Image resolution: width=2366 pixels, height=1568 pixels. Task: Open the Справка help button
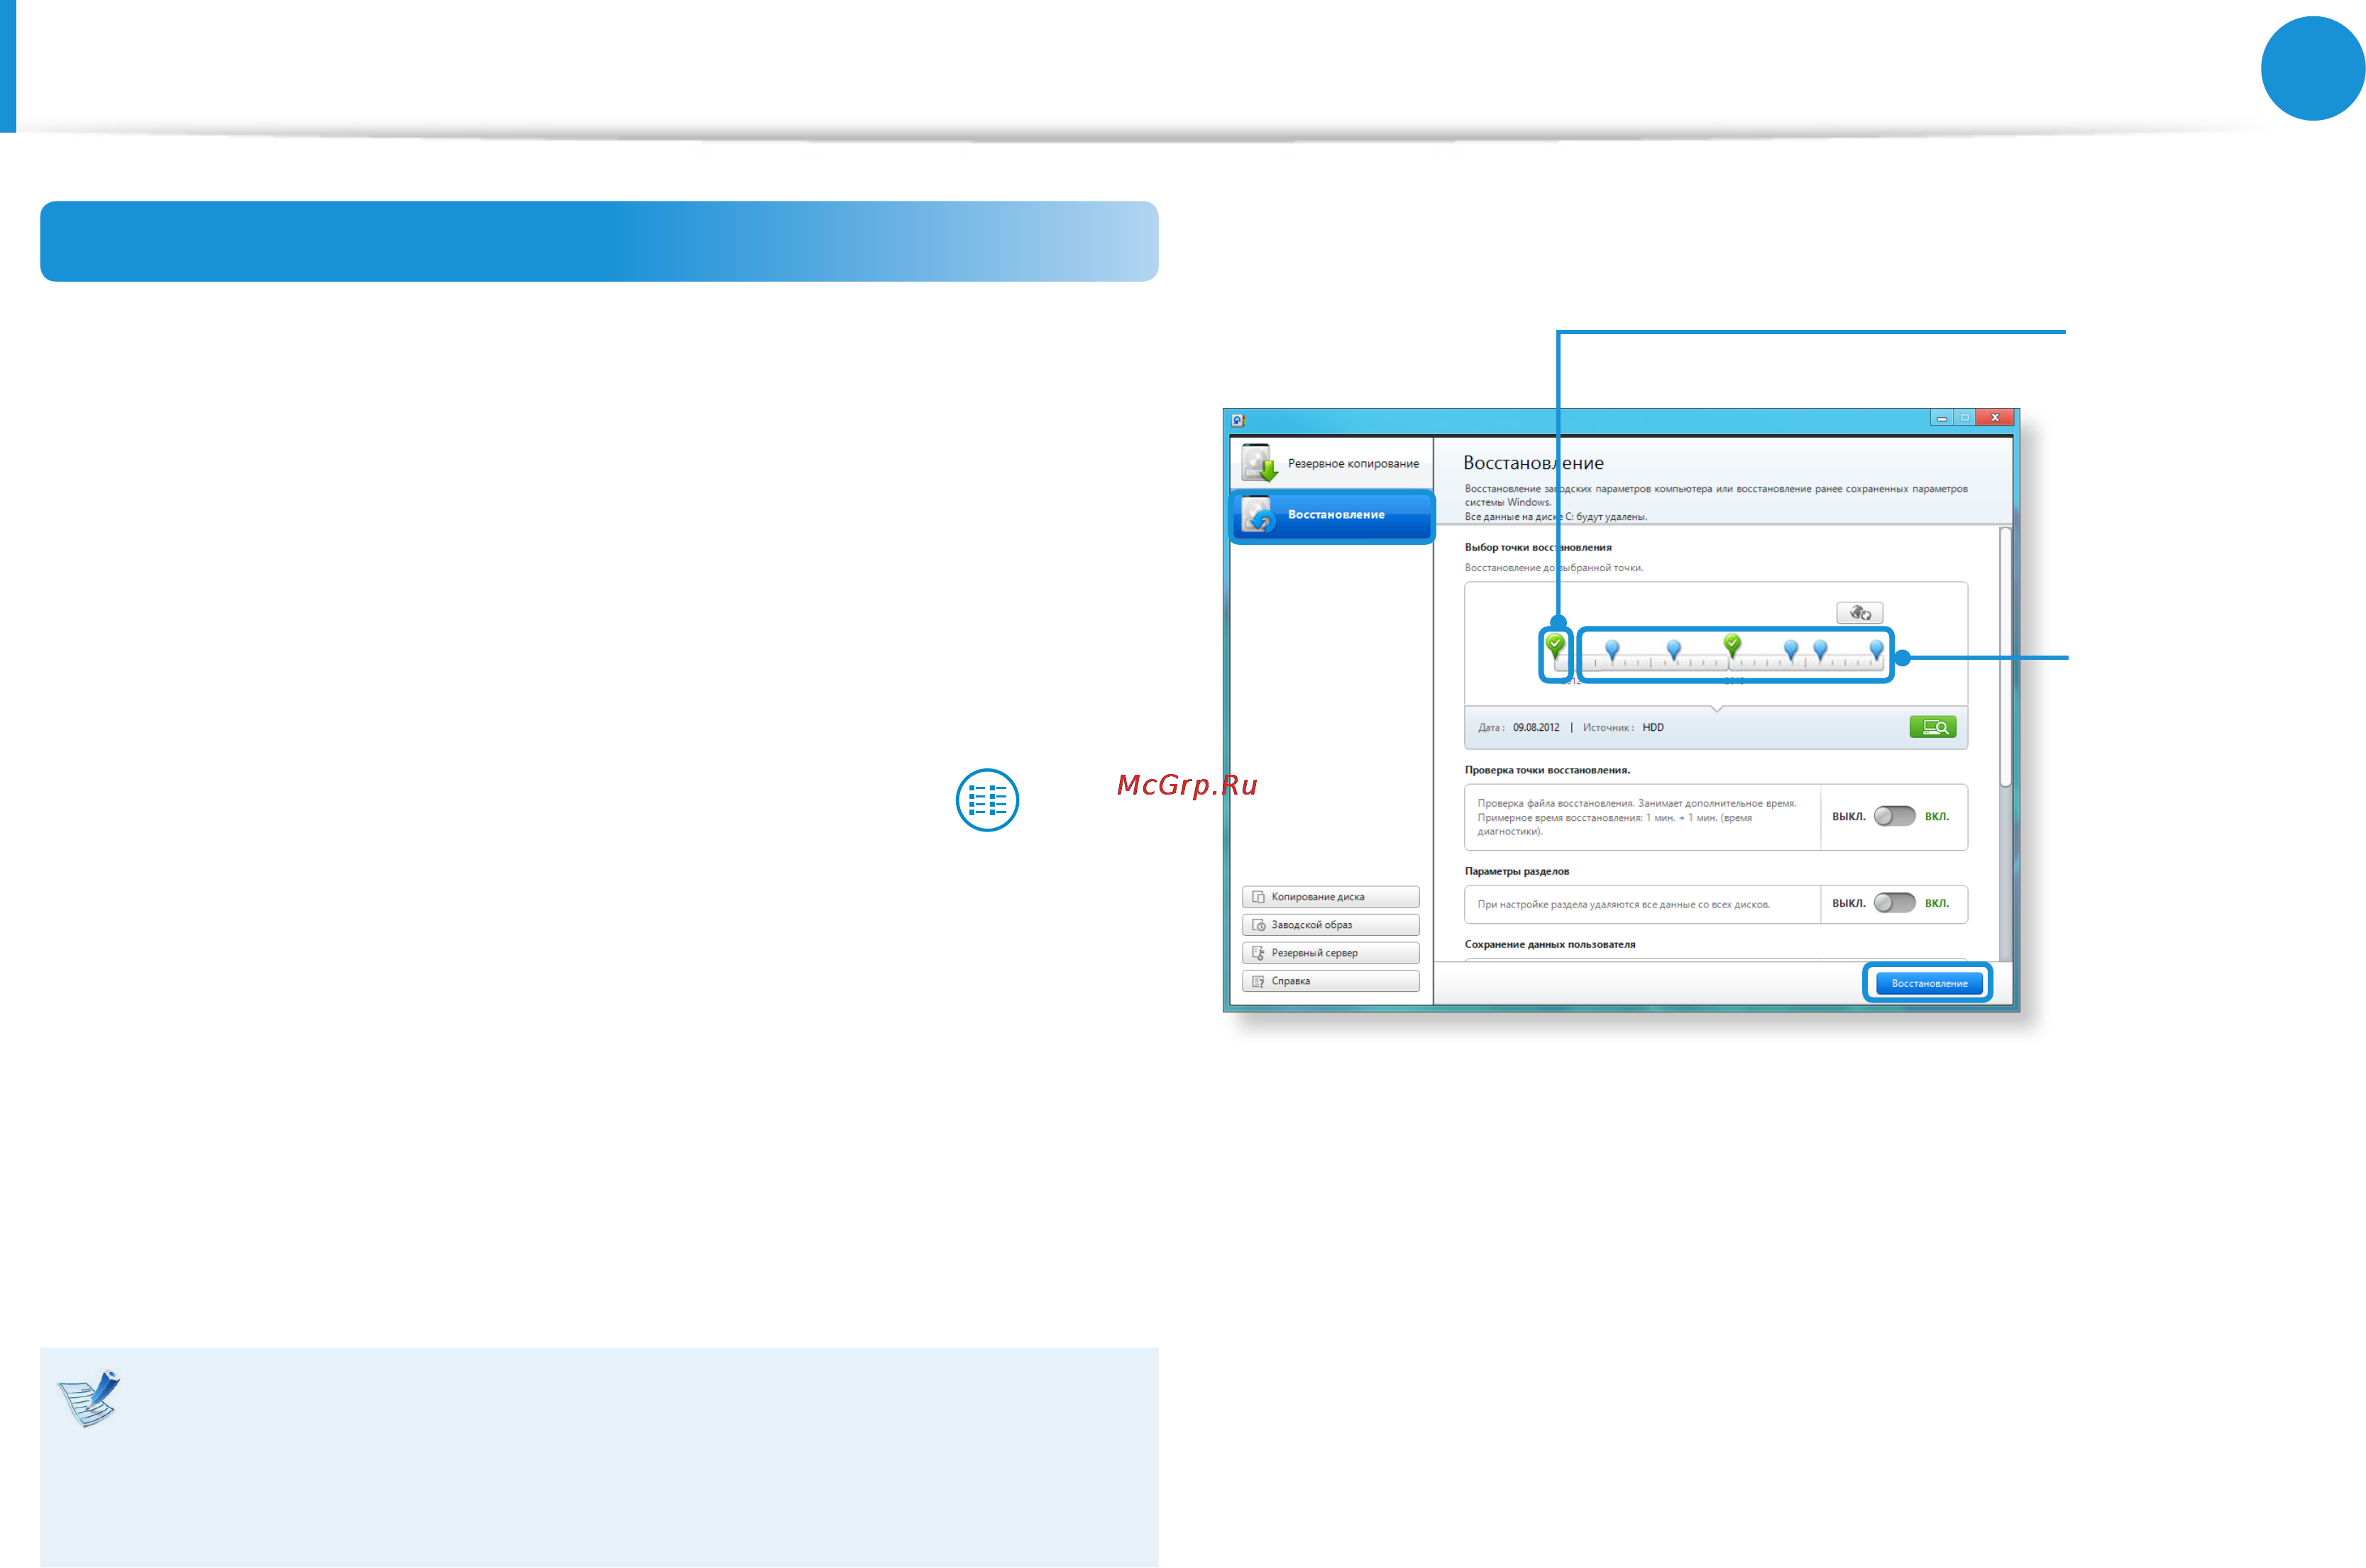pos(1330,981)
